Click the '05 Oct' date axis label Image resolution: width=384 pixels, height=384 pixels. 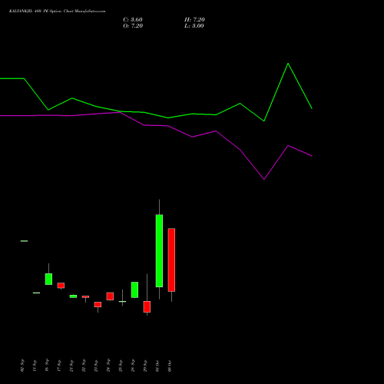click(170, 366)
